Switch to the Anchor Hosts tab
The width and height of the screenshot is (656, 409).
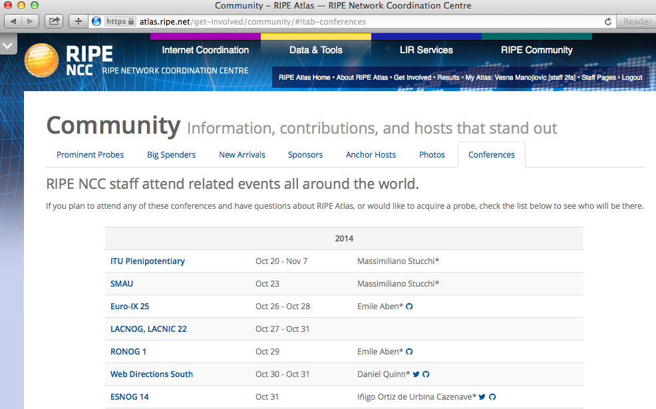click(x=371, y=155)
